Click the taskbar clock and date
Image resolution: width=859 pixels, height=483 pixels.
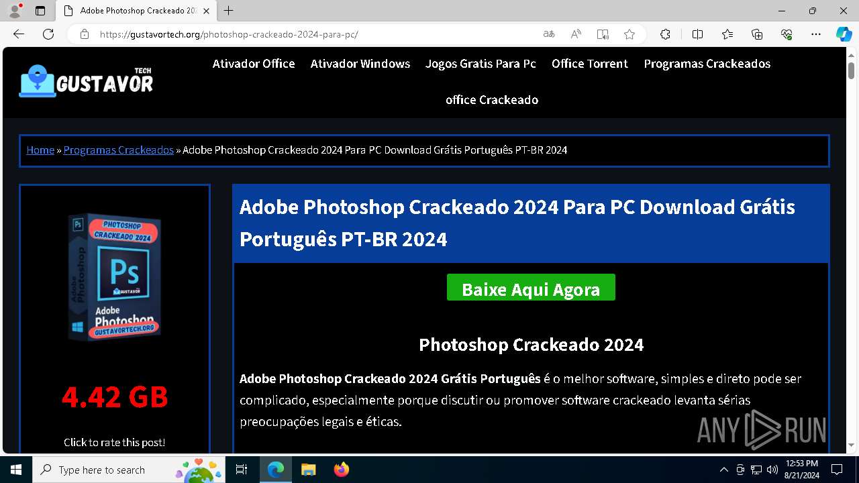coord(802,470)
